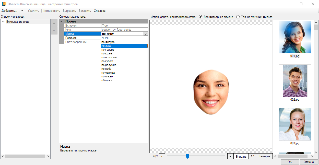Viewport: 319px width, 165px height.
Task: Click the application icon in the title bar
Action: [x=4, y=4]
